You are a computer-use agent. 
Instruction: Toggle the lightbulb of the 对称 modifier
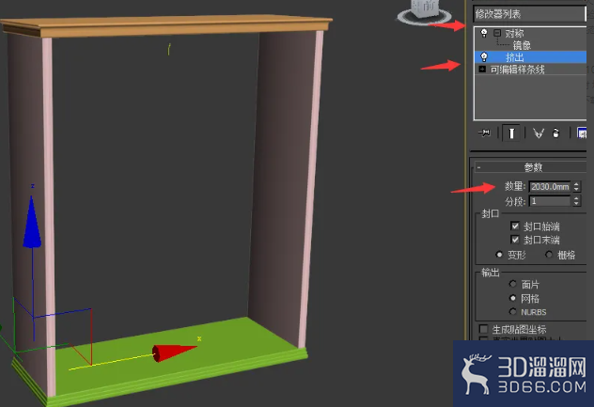(x=484, y=33)
